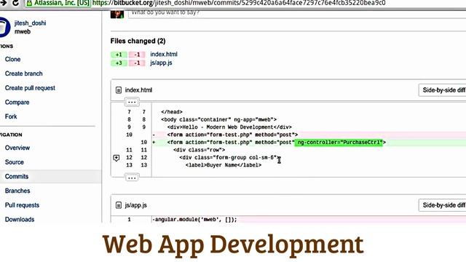Select Create pull request in the sidebar

[x=30, y=88]
